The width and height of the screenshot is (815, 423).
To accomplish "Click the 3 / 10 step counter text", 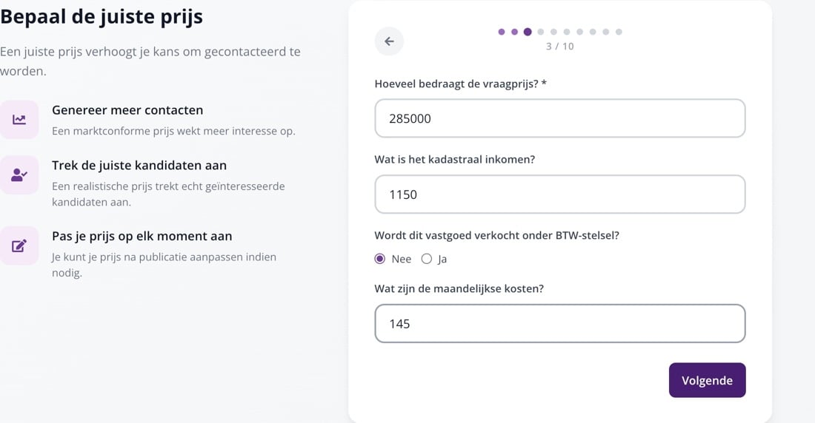I will point(560,47).
